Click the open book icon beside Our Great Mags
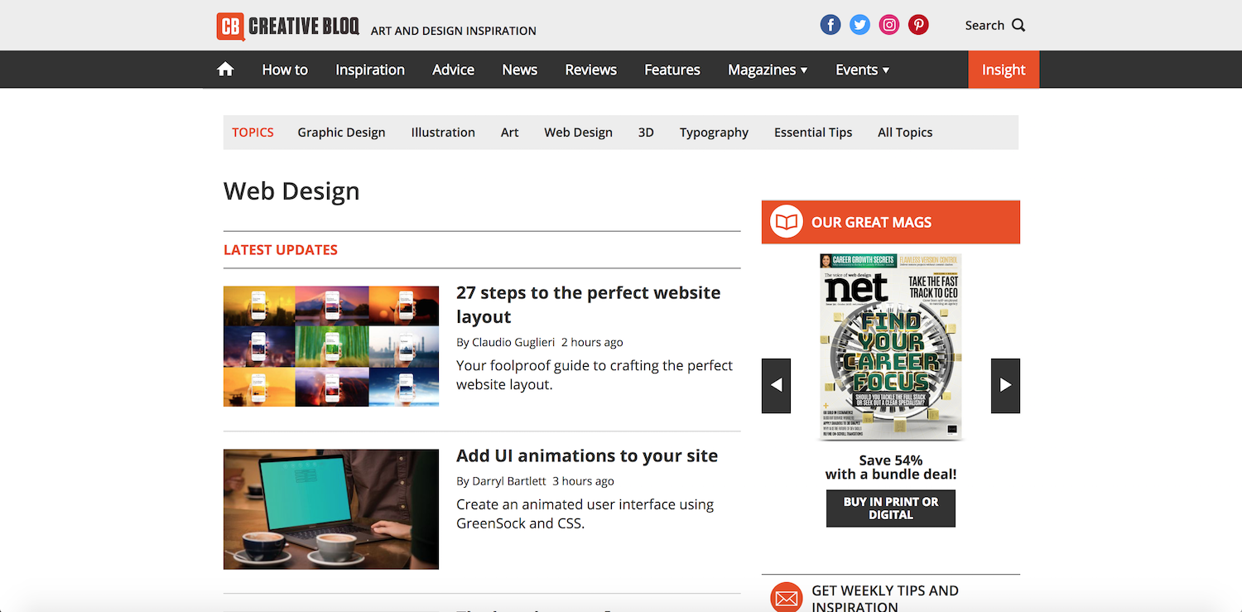1242x612 pixels. pyautogui.click(x=787, y=222)
